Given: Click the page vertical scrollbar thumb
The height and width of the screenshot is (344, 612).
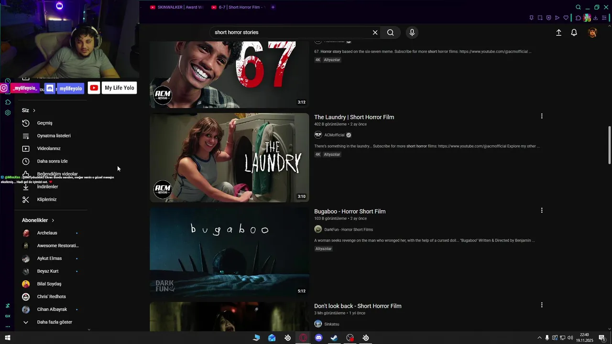Looking at the screenshot, I should 609,145.
